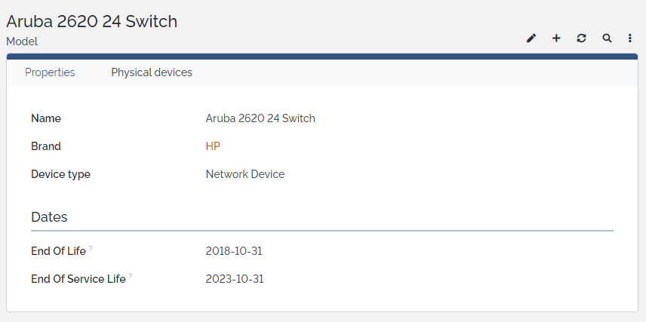Select the End Of Service Life date 2023-10-31
This screenshot has height=322, width=646.
pyautogui.click(x=234, y=279)
